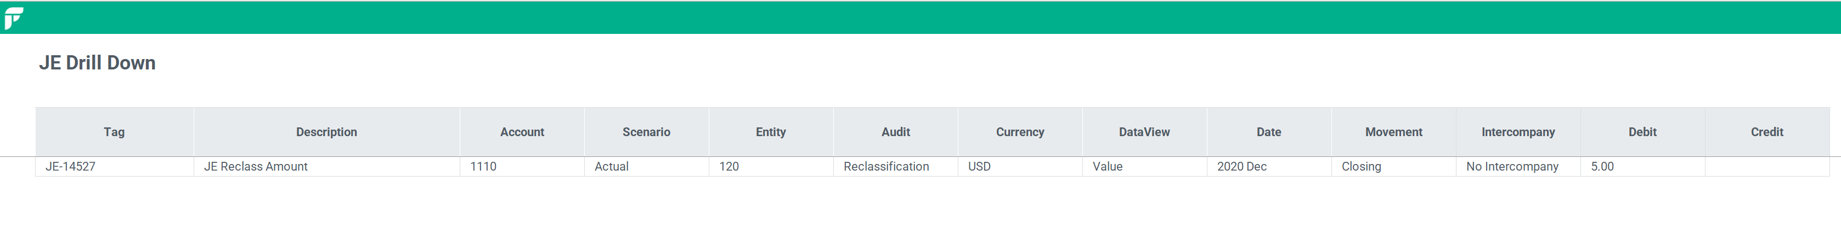This screenshot has width=1841, height=234.
Task: Click the Audit column header
Action: tap(895, 132)
